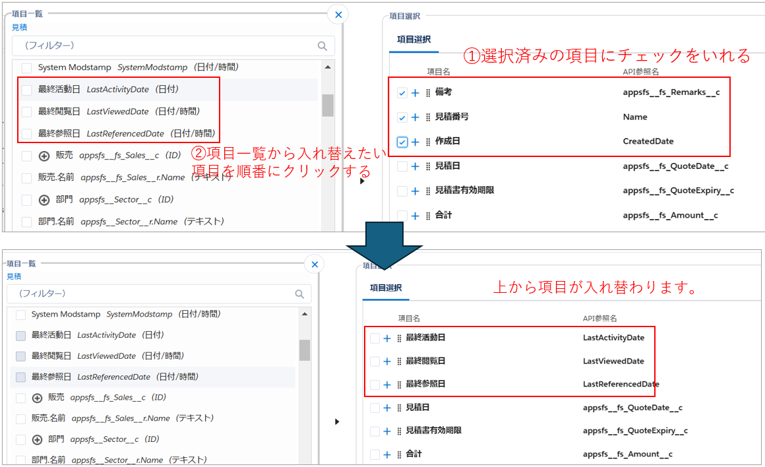Click the search magnifier in the upper filter box
The width and height of the screenshot is (765, 467).
click(322, 46)
